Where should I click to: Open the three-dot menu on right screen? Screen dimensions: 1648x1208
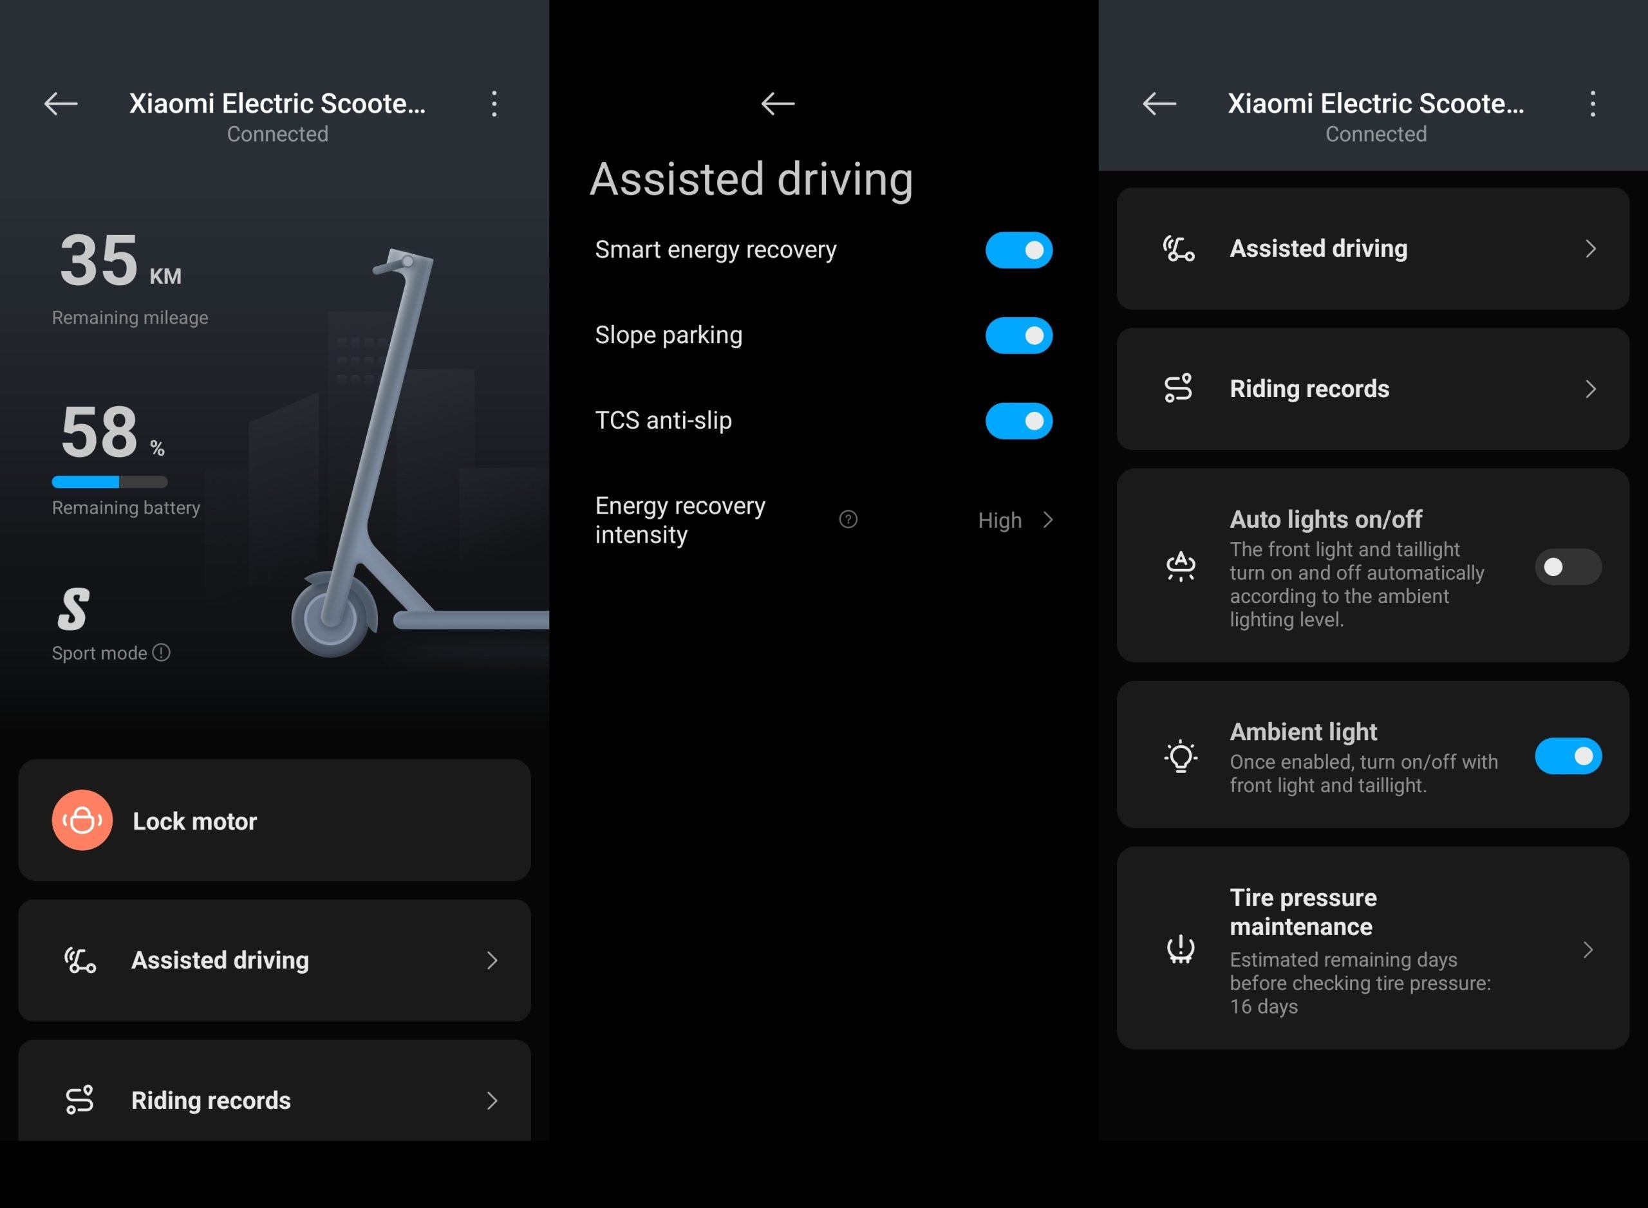click(x=1593, y=104)
